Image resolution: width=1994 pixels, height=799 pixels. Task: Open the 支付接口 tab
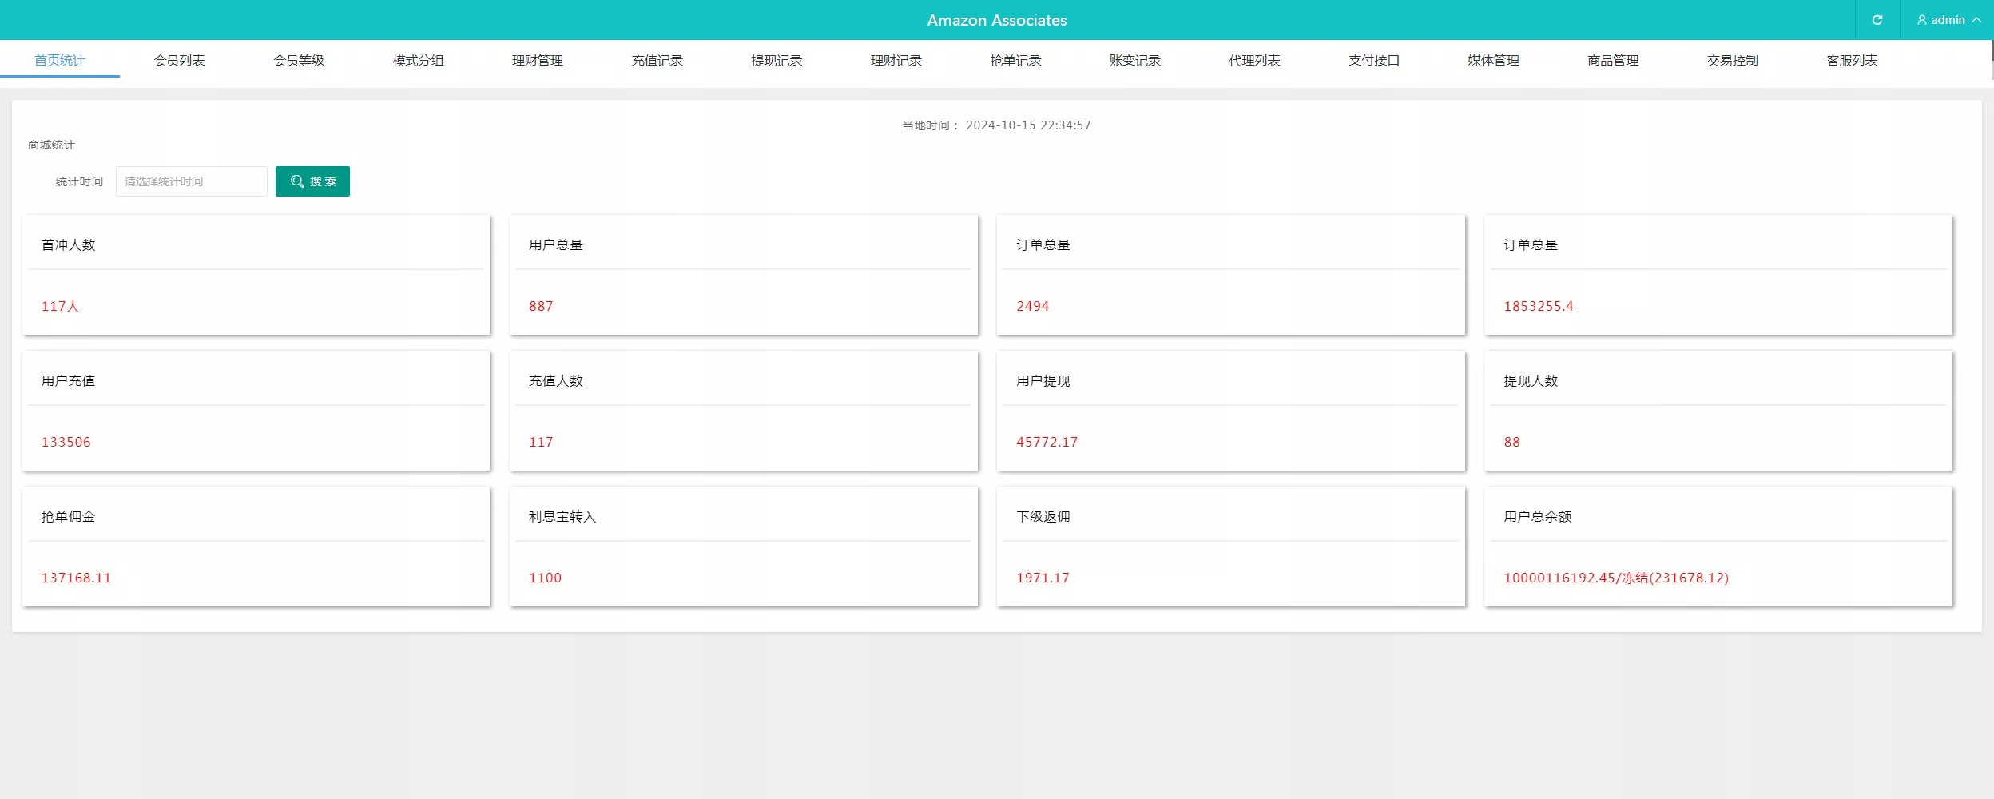click(1374, 61)
